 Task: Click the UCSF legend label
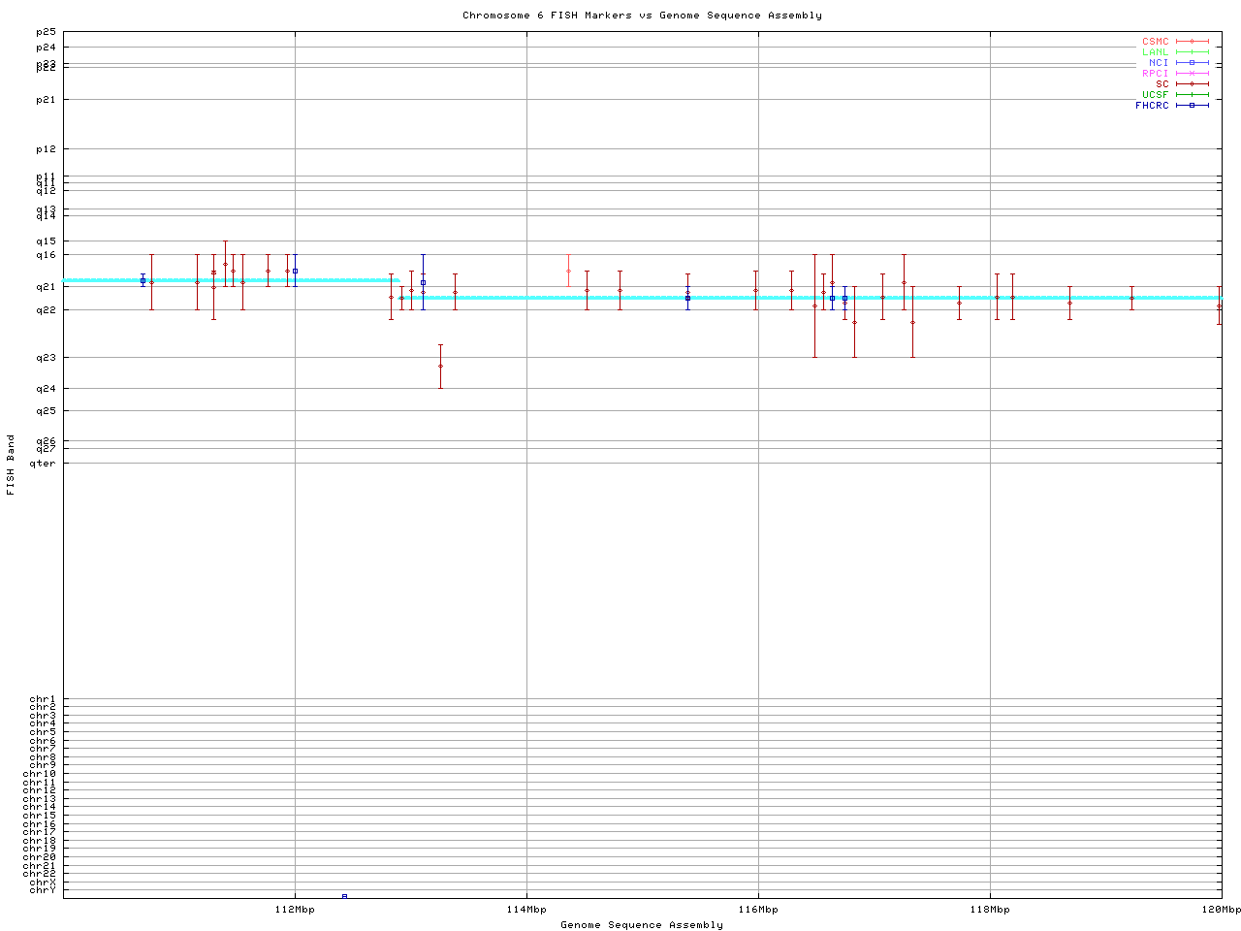1155,95
